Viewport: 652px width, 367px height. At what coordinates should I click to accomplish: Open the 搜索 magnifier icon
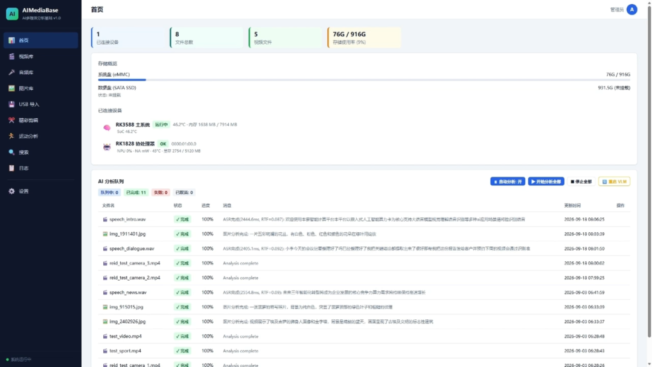(x=11, y=152)
